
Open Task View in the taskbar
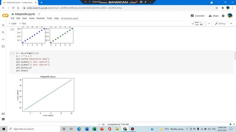click(x=71, y=129)
